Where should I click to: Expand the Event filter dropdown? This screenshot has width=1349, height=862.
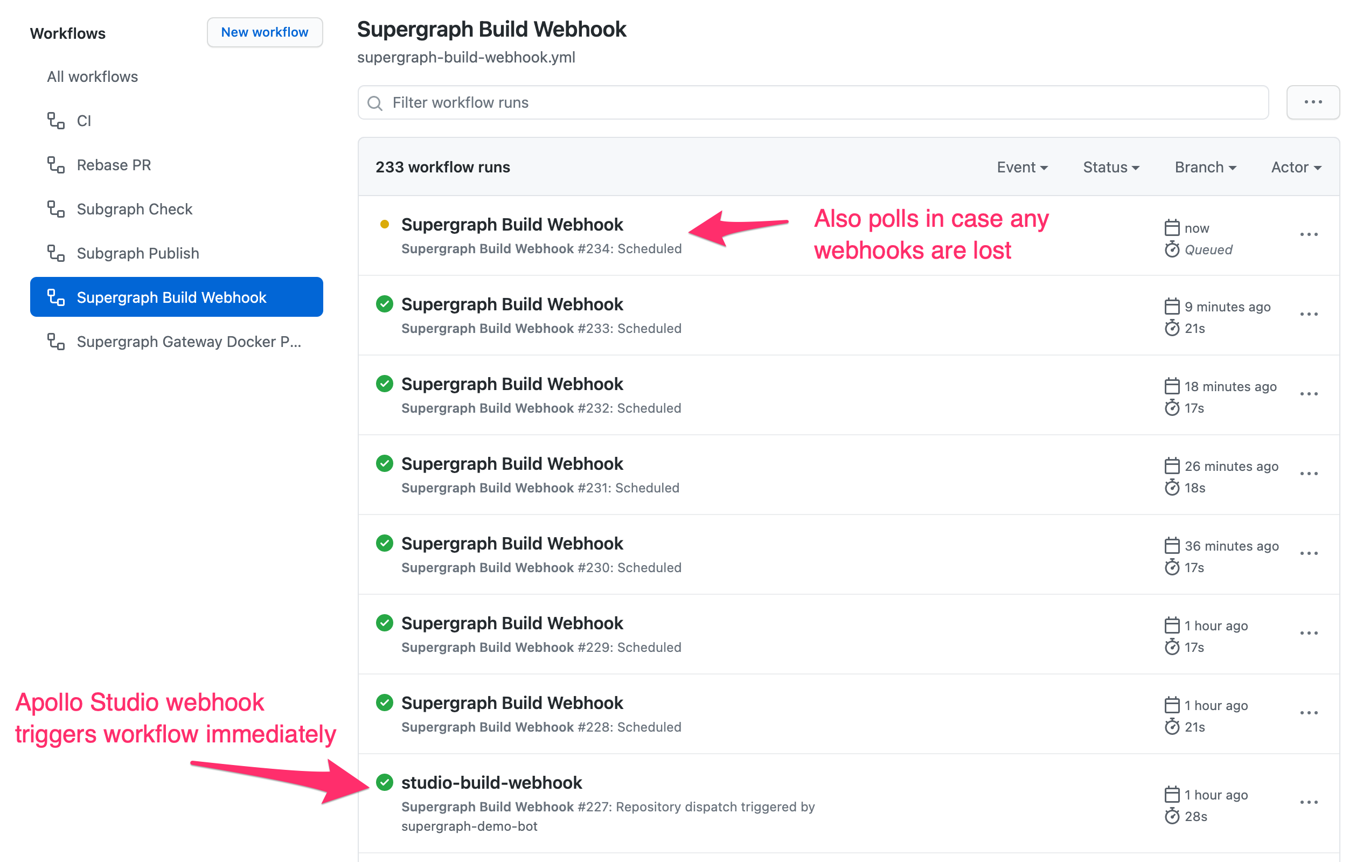[x=1021, y=166]
